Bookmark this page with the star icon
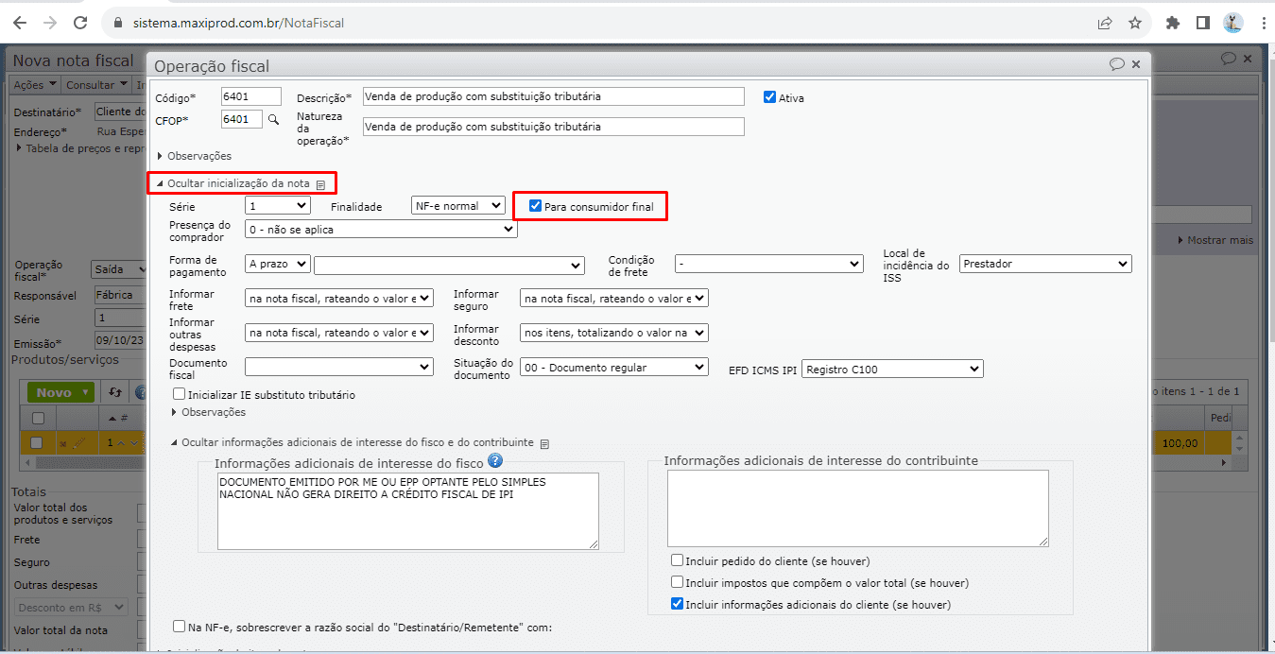The width and height of the screenshot is (1275, 654). tap(1135, 23)
